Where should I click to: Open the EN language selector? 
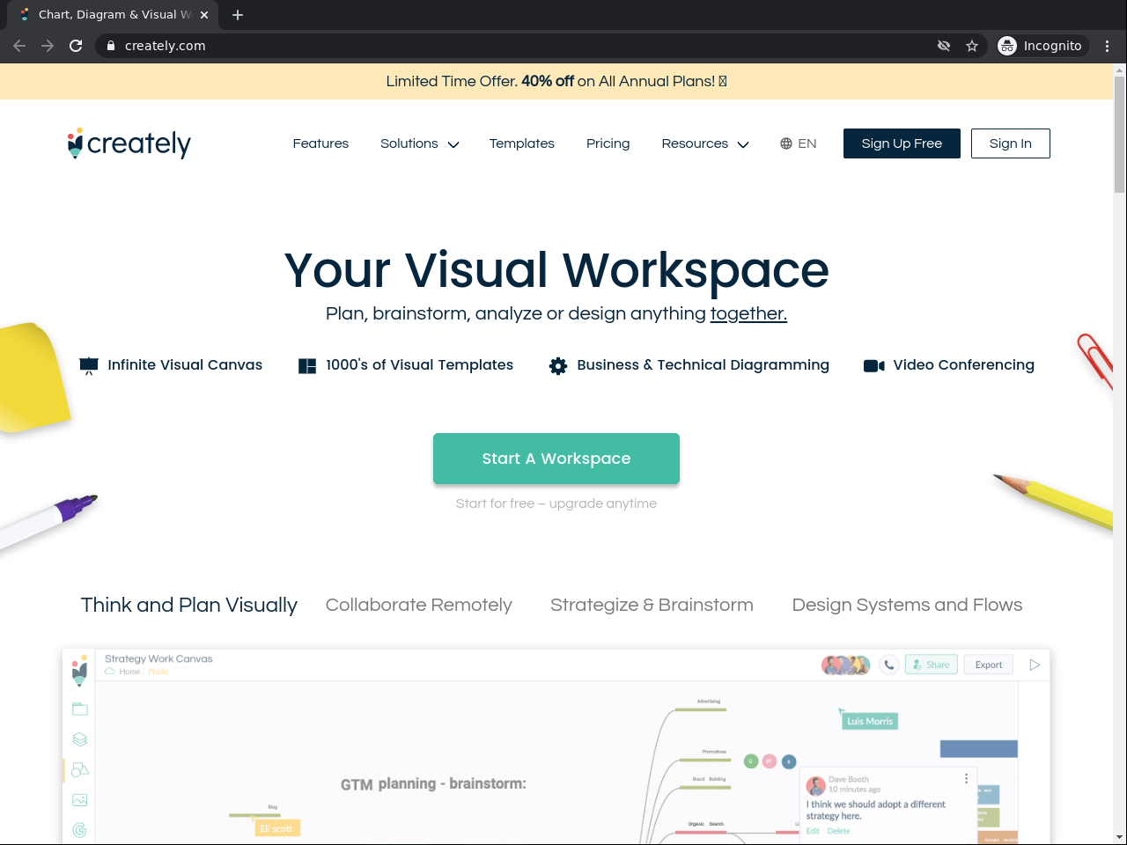(x=799, y=143)
